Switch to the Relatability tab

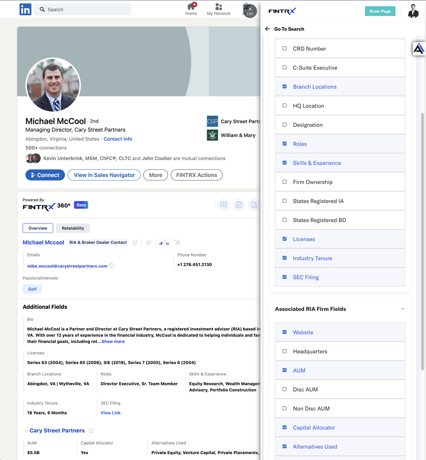click(73, 228)
